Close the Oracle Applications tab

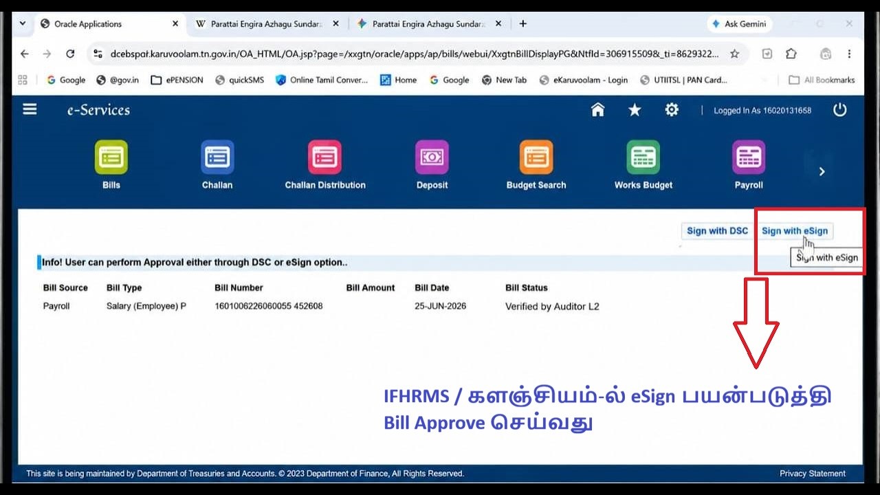coord(175,23)
